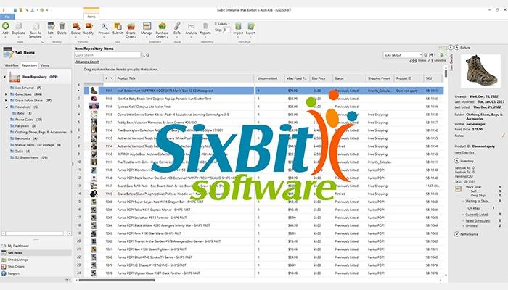Click the quick search magnifier icon

point(143,55)
